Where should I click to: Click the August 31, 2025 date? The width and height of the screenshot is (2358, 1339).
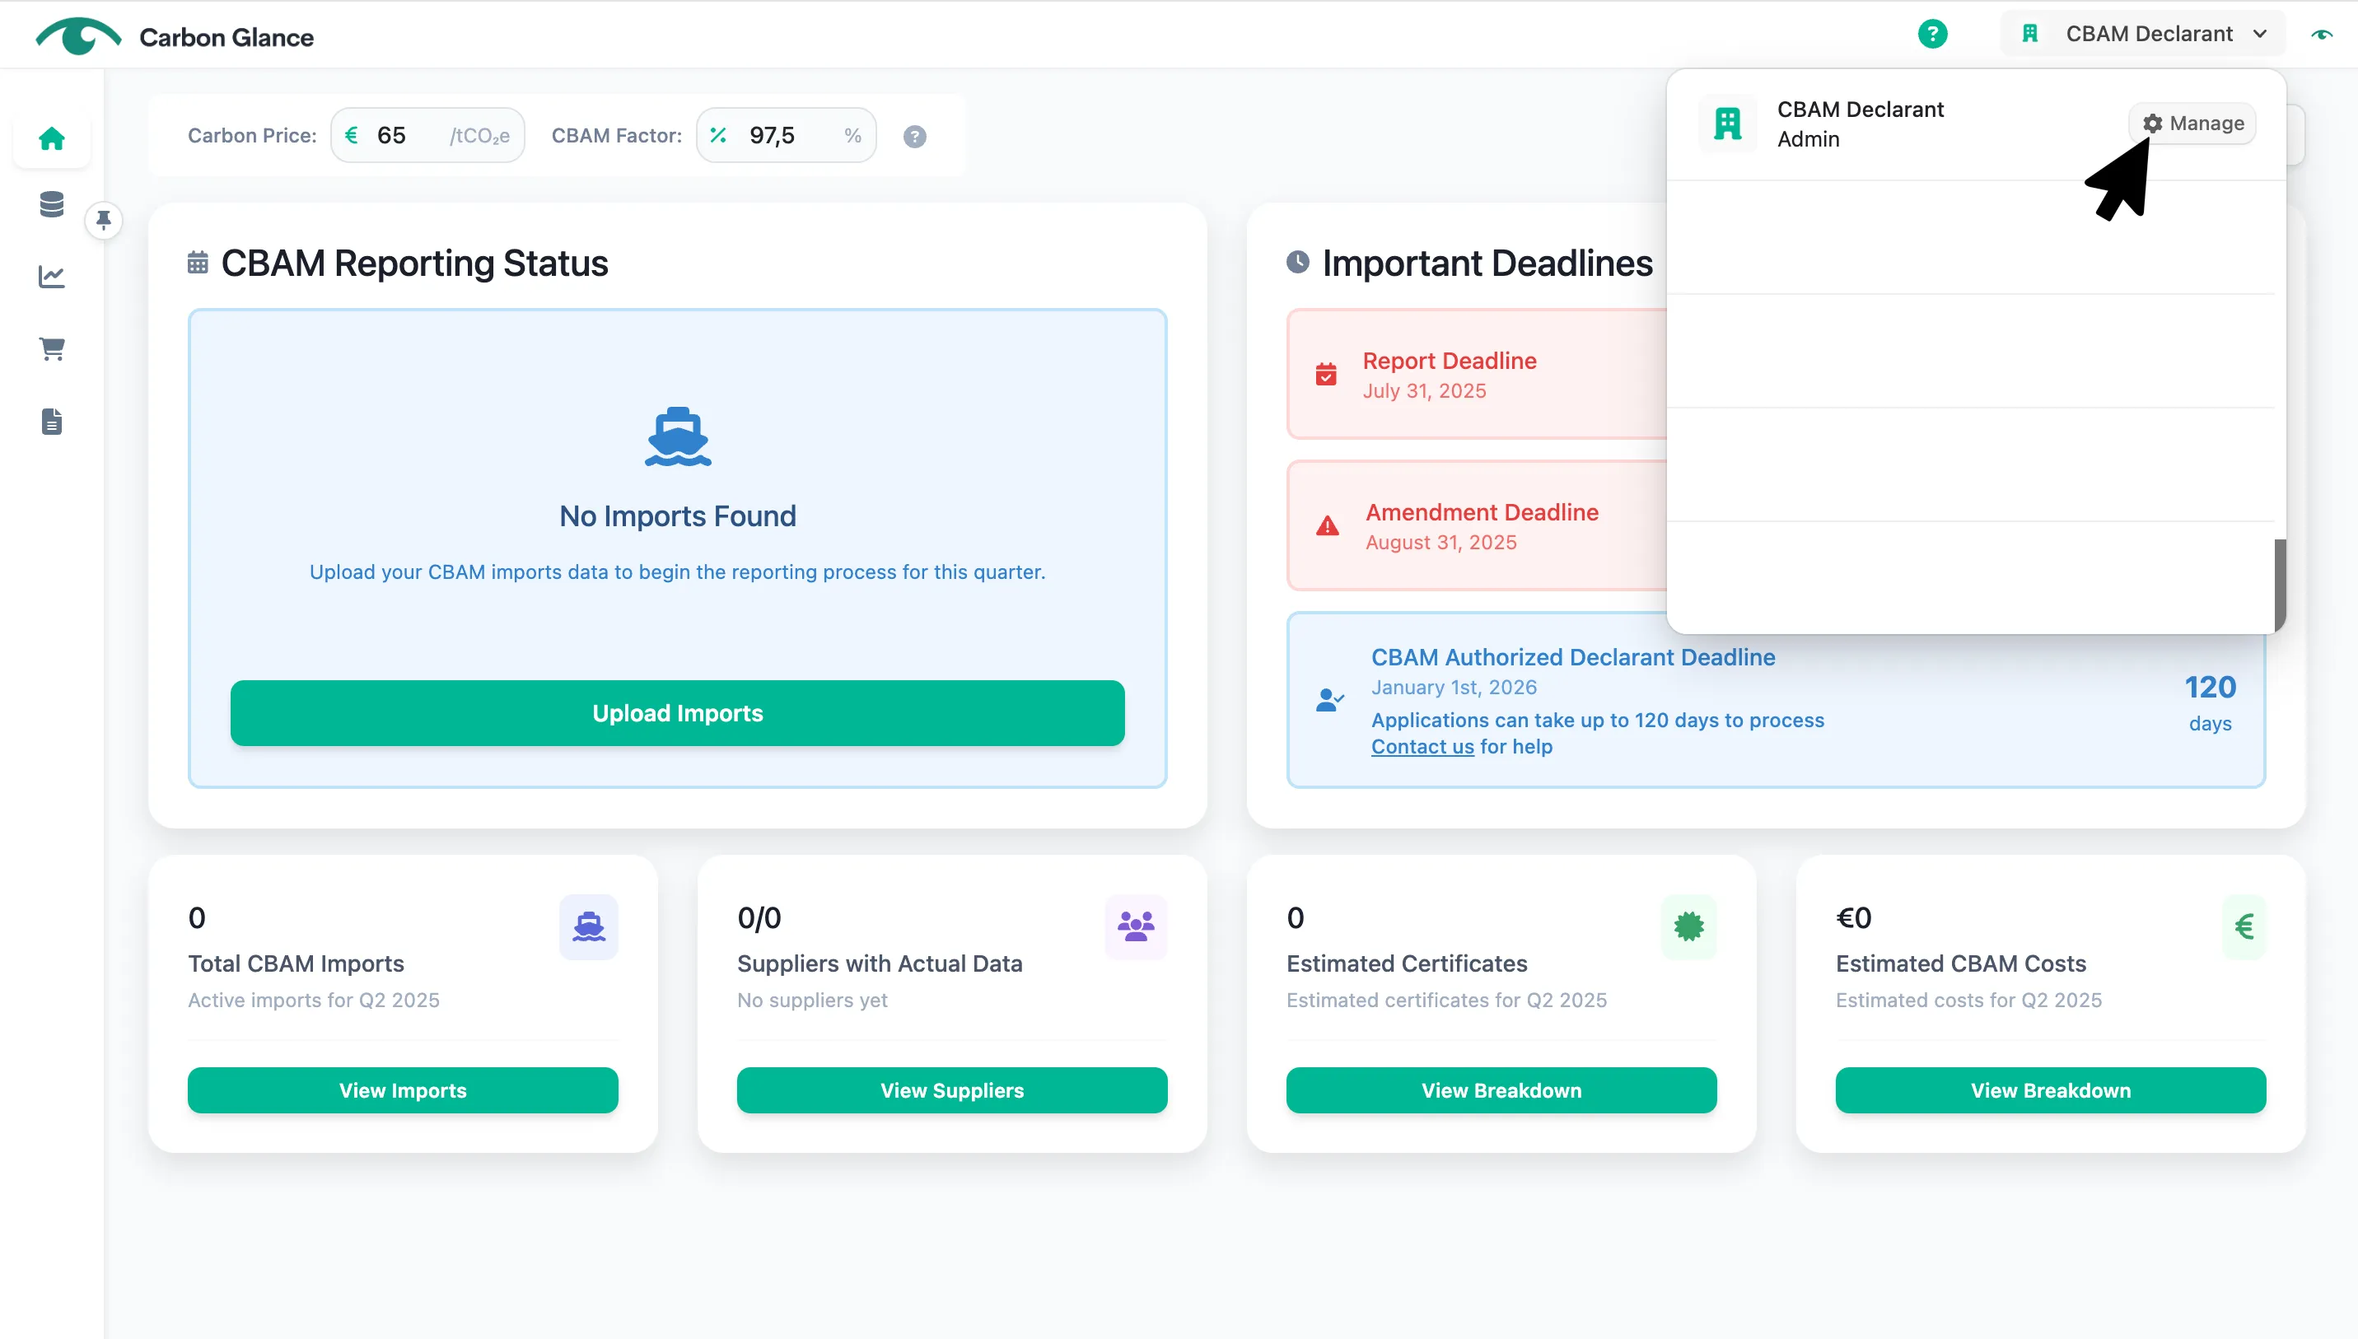pyautogui.click(x=1441, y=543)
